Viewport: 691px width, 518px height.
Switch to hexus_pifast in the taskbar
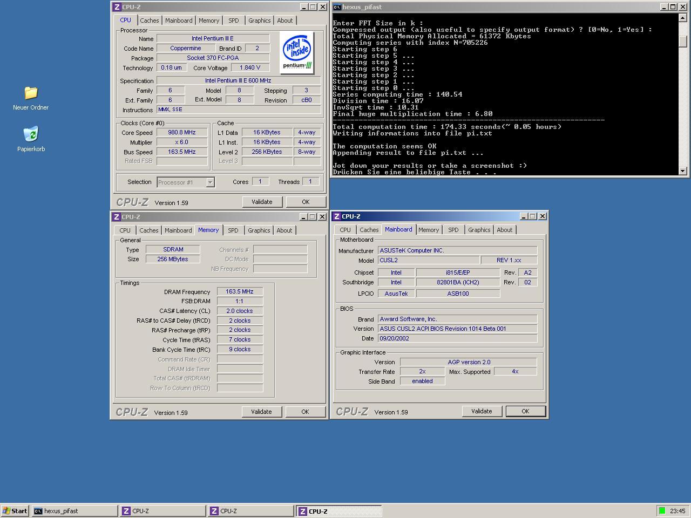click(x=74, y=511)
